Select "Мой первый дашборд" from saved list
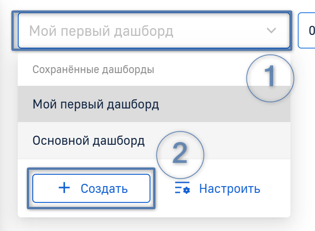 (x=96, y=105)
